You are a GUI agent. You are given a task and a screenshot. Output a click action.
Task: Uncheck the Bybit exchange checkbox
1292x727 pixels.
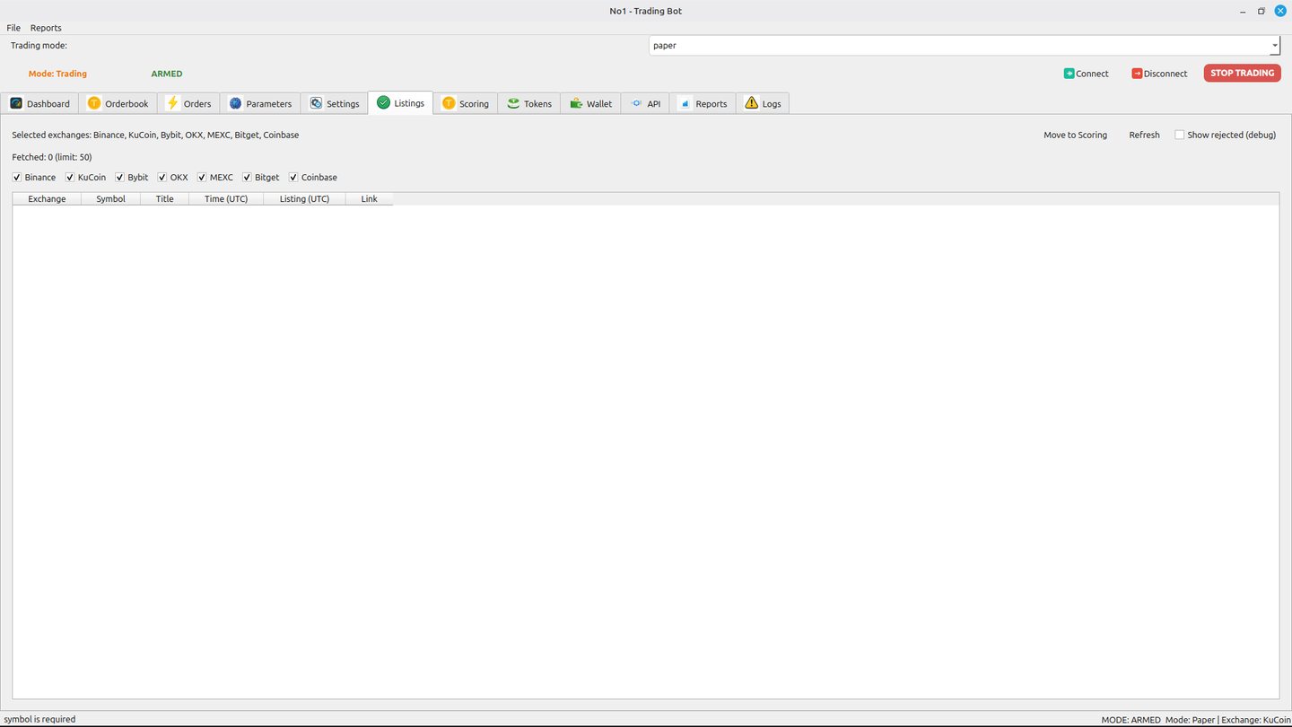(x=119, y=177)
